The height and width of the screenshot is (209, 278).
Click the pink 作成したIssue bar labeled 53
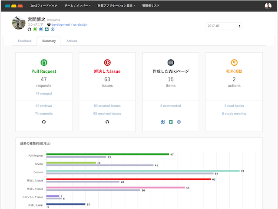(116, 188)
